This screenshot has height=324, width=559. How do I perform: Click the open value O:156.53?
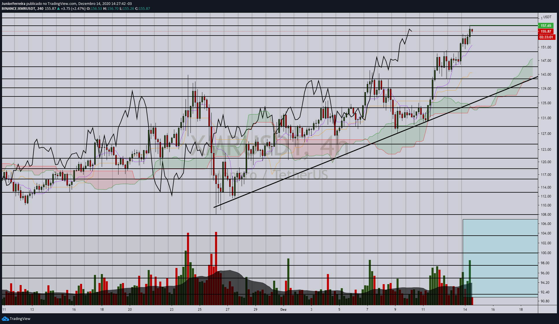pyautogui.click(x=94, y=9)
